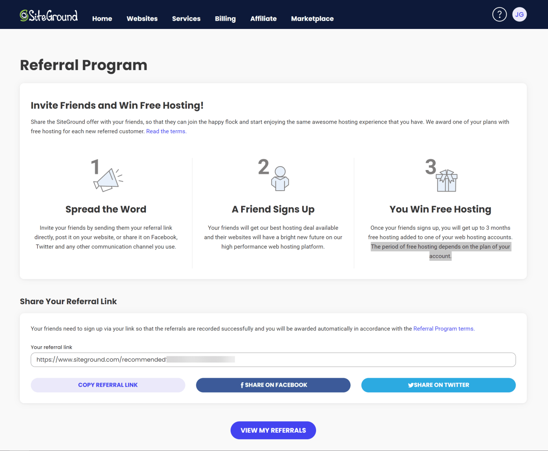Click the Copy Referral Link button
This screenshot has height=451, width=548.
click(108, 385)
